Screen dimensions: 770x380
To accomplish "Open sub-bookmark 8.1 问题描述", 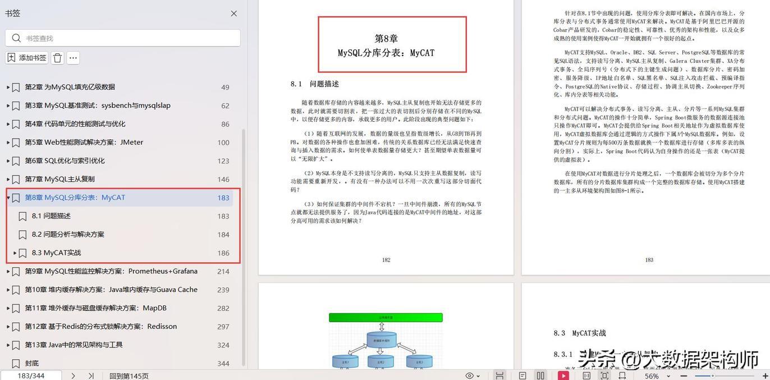I will 51,216.
